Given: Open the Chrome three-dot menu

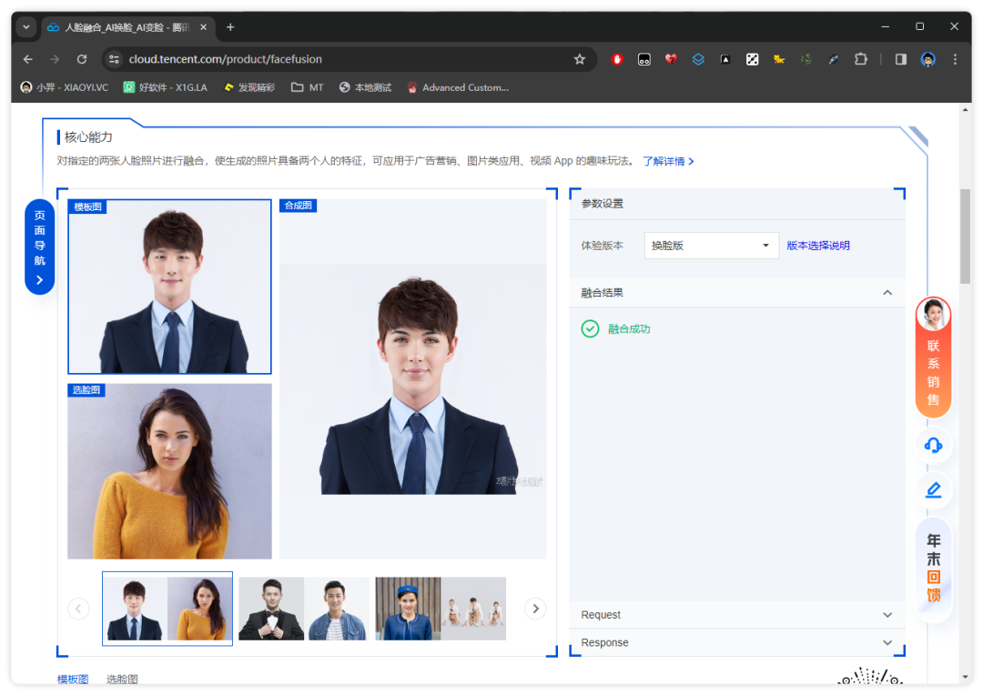Looking at the screenshot, I should pos(955,59).
